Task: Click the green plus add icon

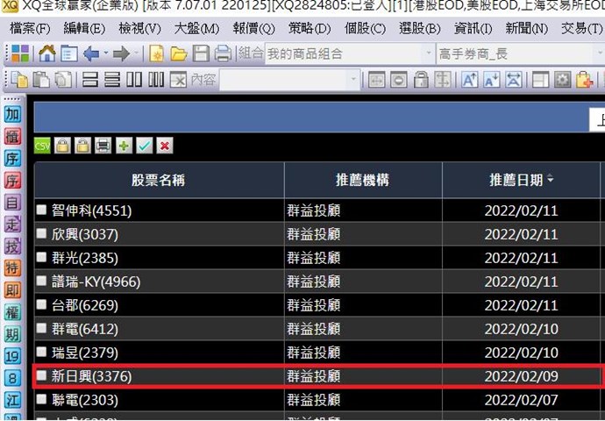Action: point(124,146)
